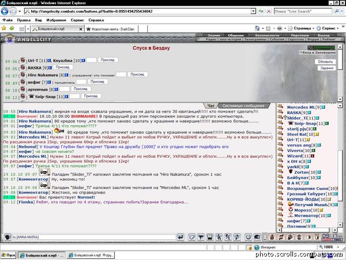Screen dimensions: 346x260
Task: Click Присоед. button for артемчык
Action: [81, 88]
